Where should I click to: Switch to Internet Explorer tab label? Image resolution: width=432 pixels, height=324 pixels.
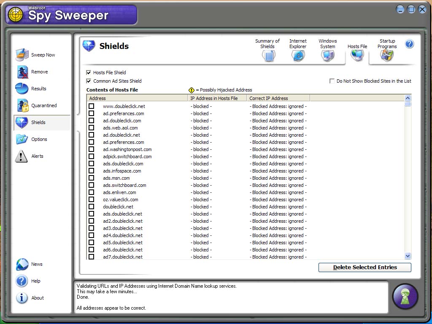[x=298, y=43]
